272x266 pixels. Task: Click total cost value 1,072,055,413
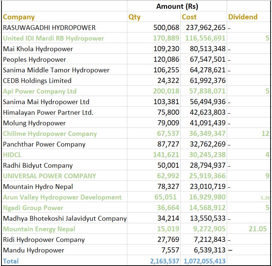204,261
